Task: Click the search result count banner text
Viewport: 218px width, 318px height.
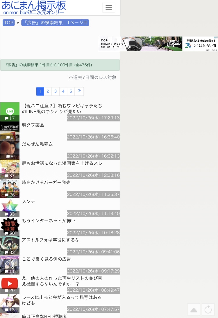Action: [x=49, y=65]
